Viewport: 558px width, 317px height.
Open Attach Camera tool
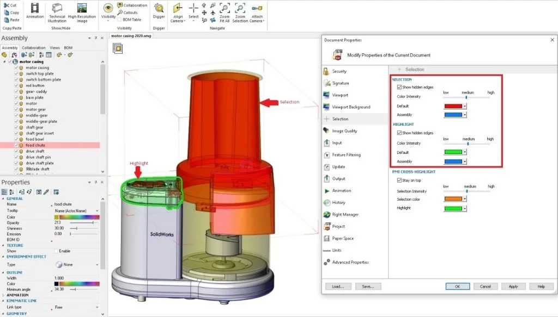pos(257,13)
